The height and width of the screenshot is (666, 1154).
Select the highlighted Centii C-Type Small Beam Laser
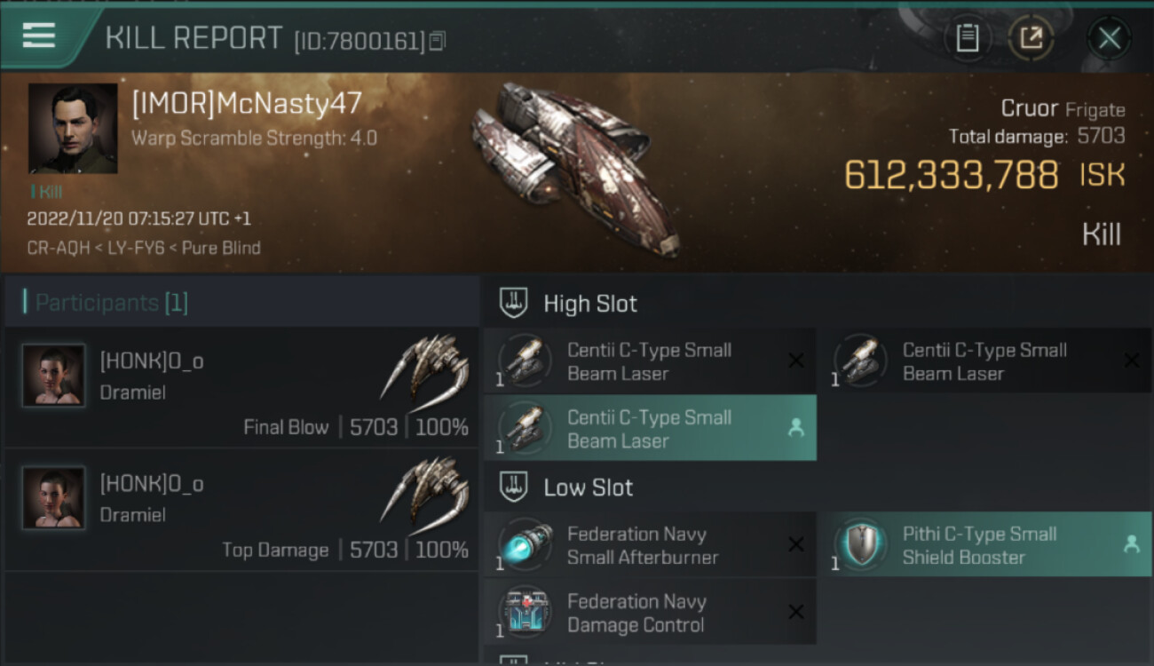[649, 428]
